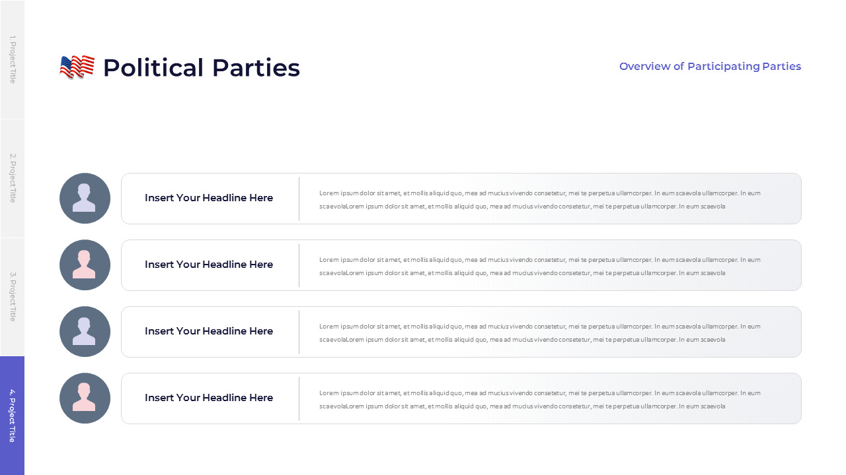Select the highlighted '4. Project Title' tab
This screenshot has width=846, height=475.
click(12, 416)
